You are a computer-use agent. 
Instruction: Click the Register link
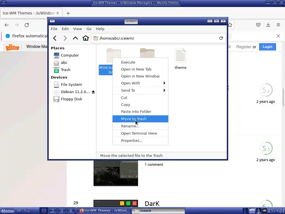244,47
